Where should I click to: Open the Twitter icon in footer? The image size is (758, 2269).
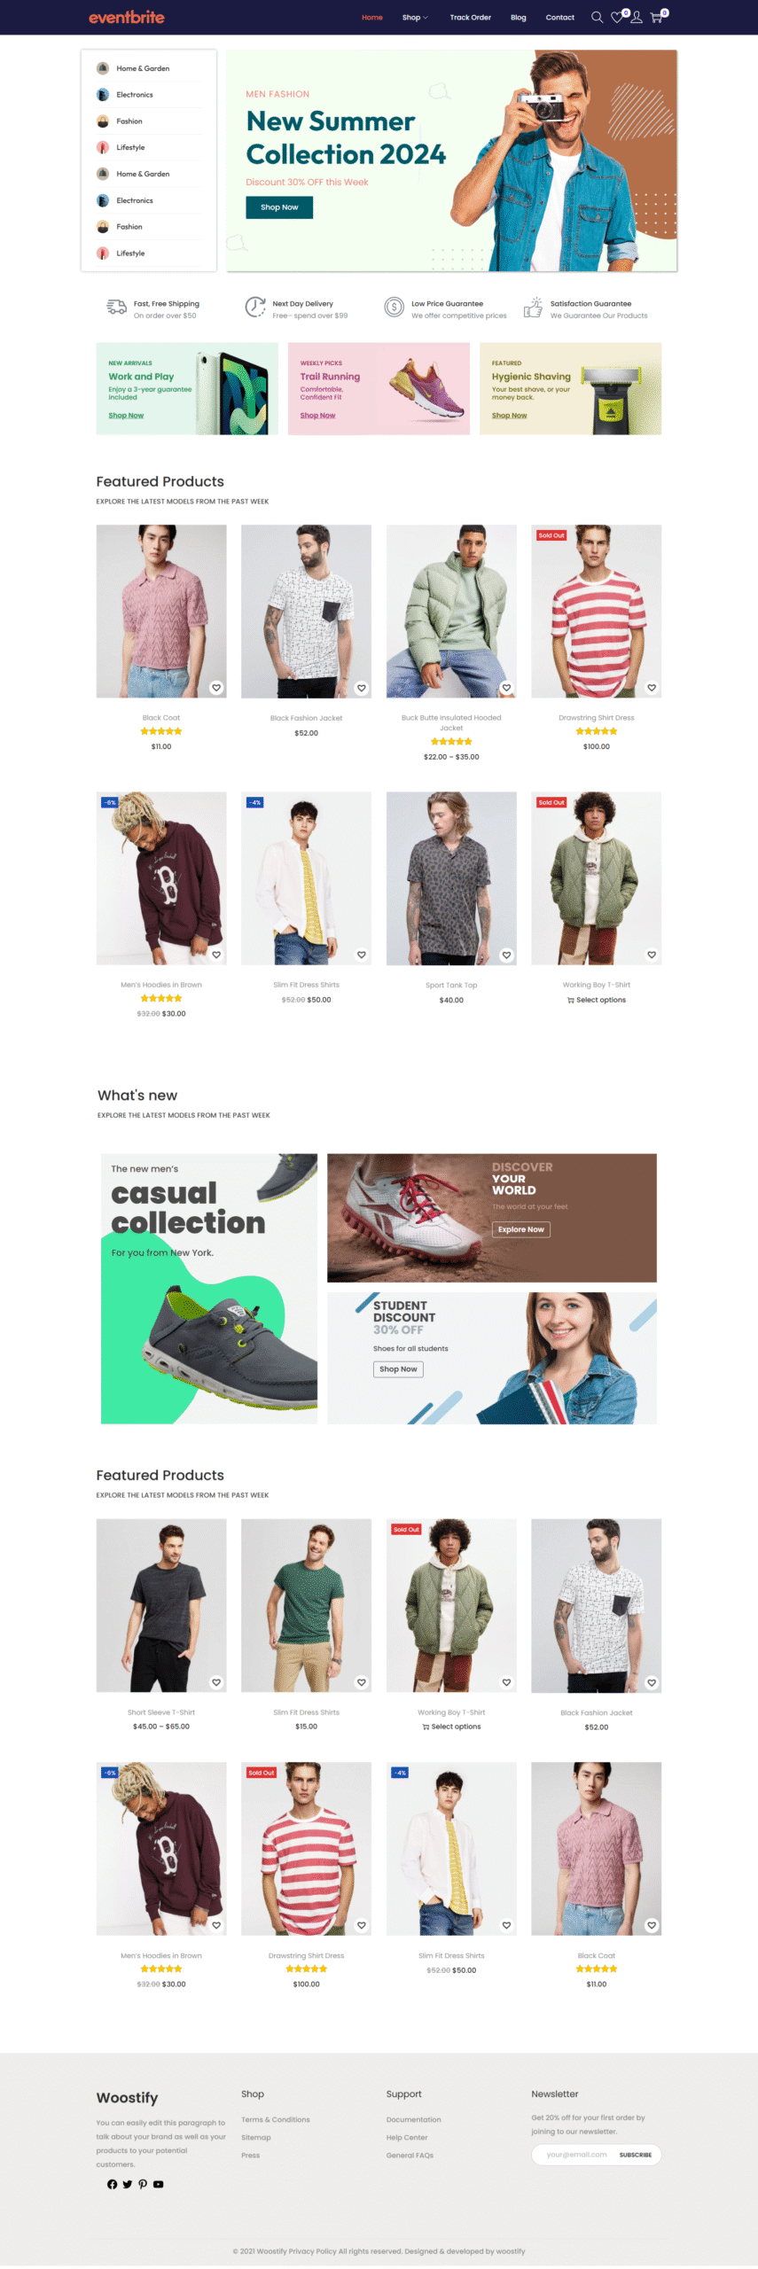(127, 2184)
